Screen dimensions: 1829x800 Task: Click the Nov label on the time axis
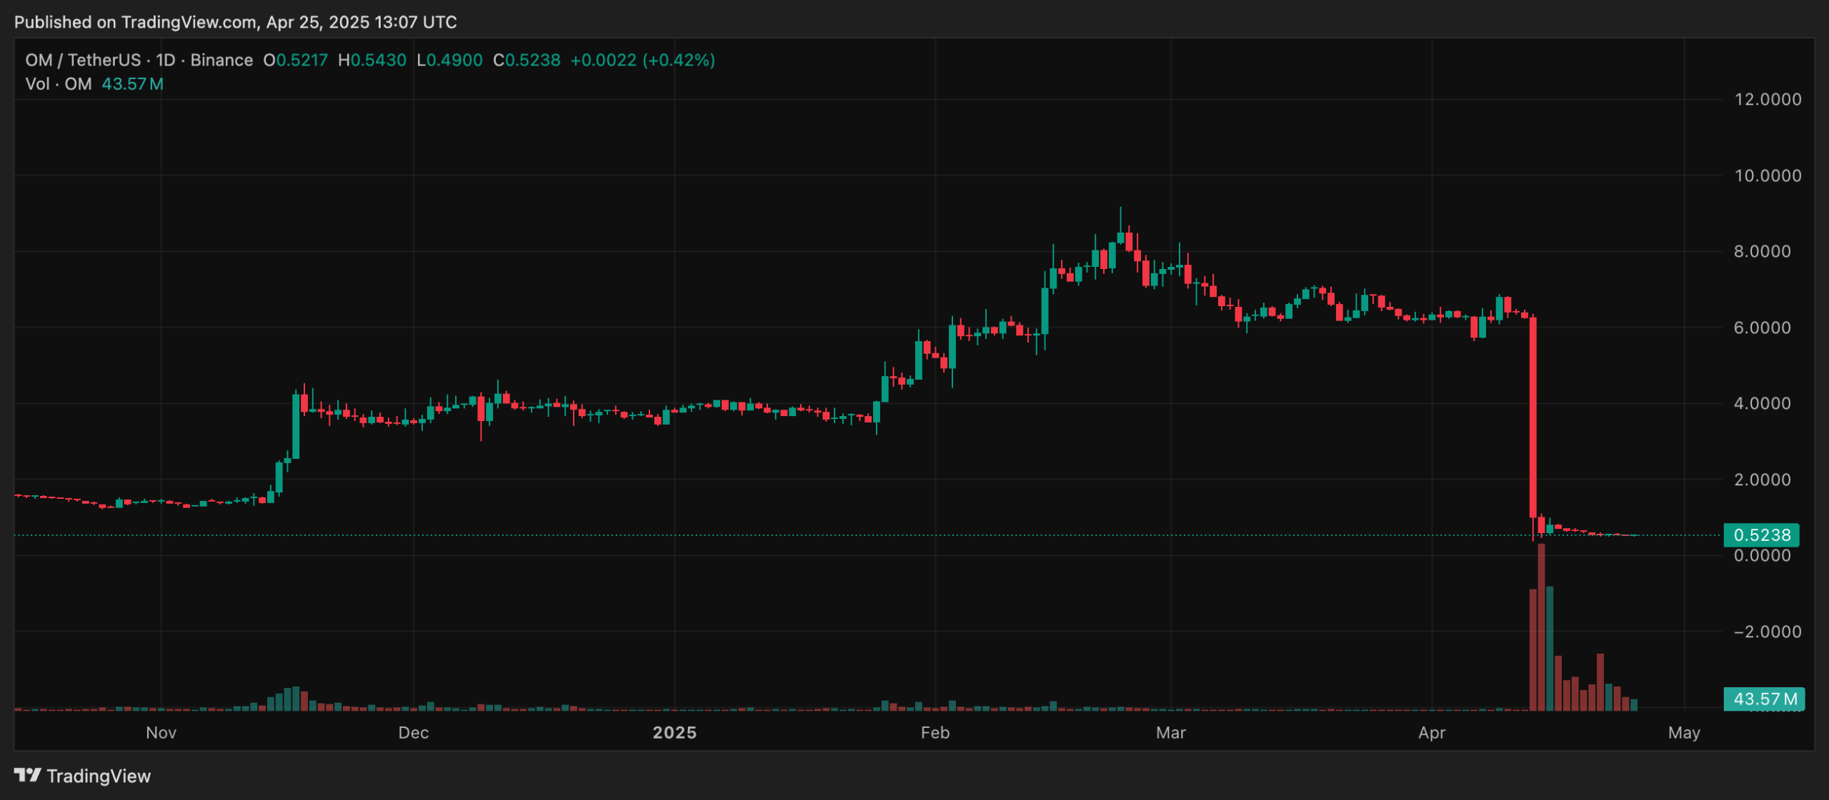(161, 733)
